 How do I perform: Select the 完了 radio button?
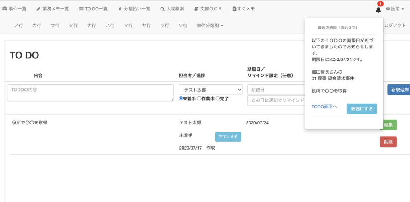coord(217,98)
